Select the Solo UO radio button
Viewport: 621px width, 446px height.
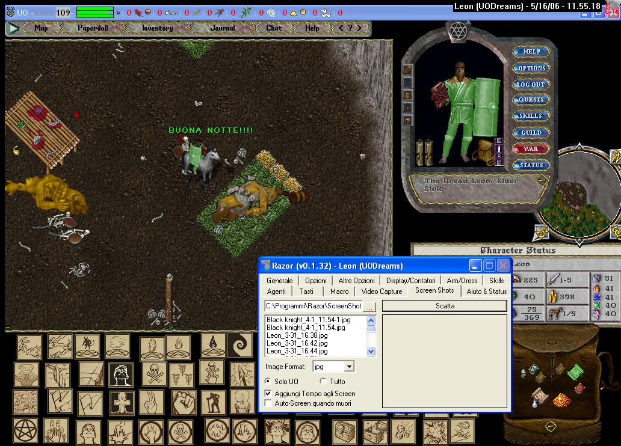[268, 381]
